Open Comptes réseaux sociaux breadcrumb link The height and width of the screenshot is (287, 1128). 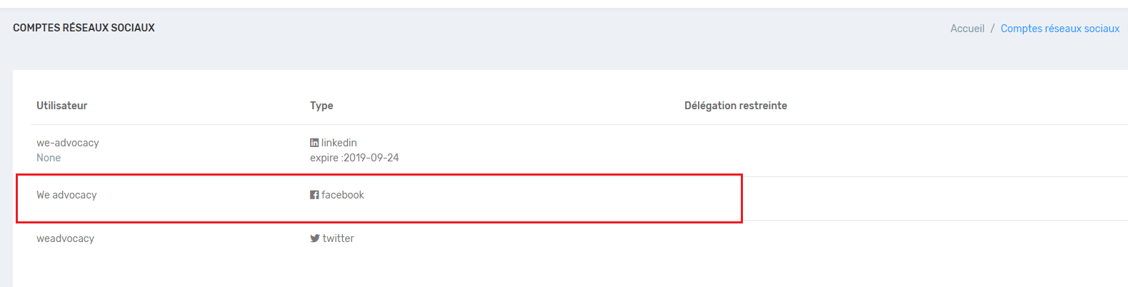pos(1060,29)
